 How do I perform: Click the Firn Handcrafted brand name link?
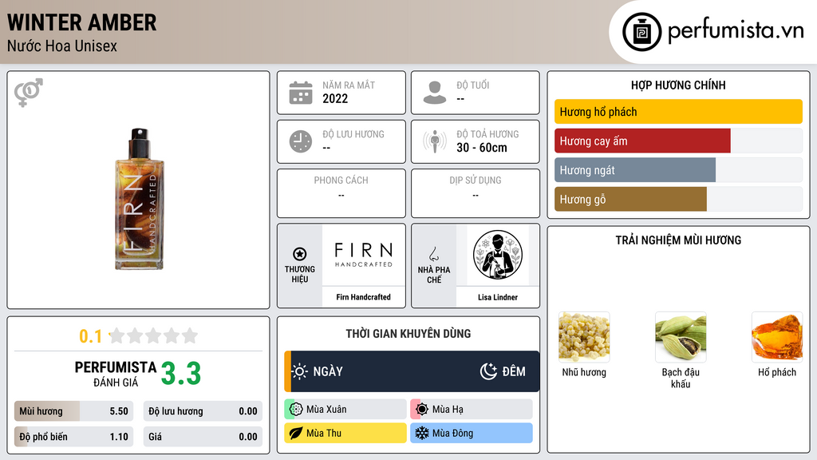click(364, 297)
